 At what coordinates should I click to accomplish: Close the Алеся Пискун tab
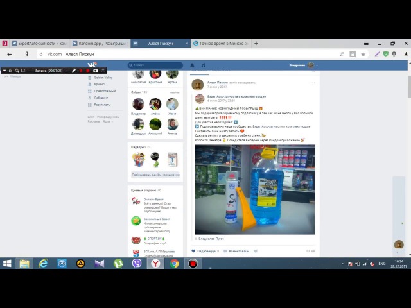tap(187, 44)
